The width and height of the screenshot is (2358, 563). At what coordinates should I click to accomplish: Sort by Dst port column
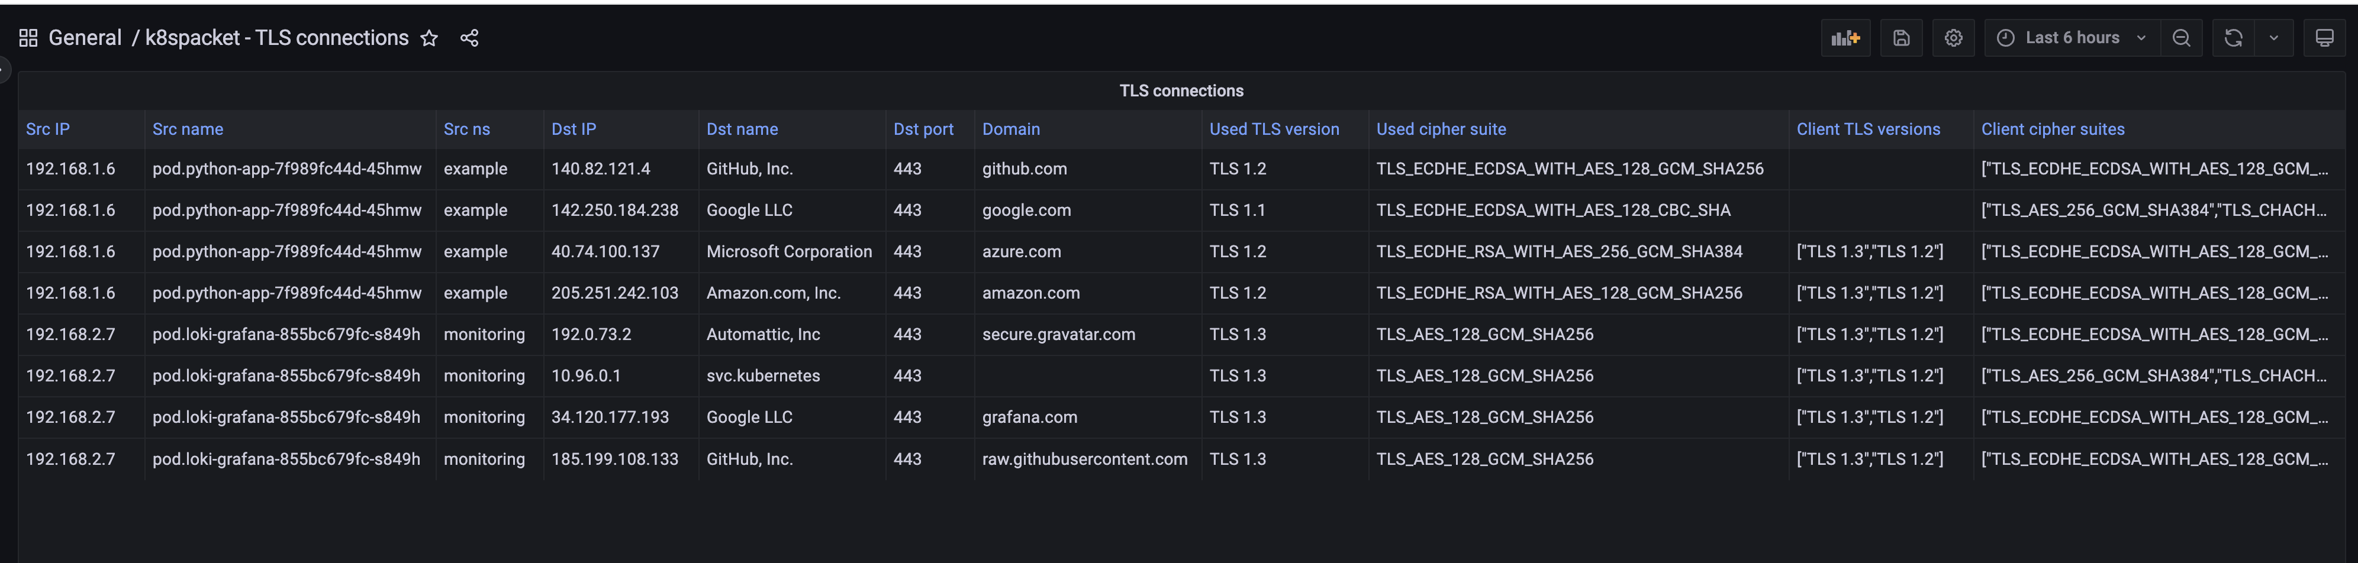pos(923,129)
